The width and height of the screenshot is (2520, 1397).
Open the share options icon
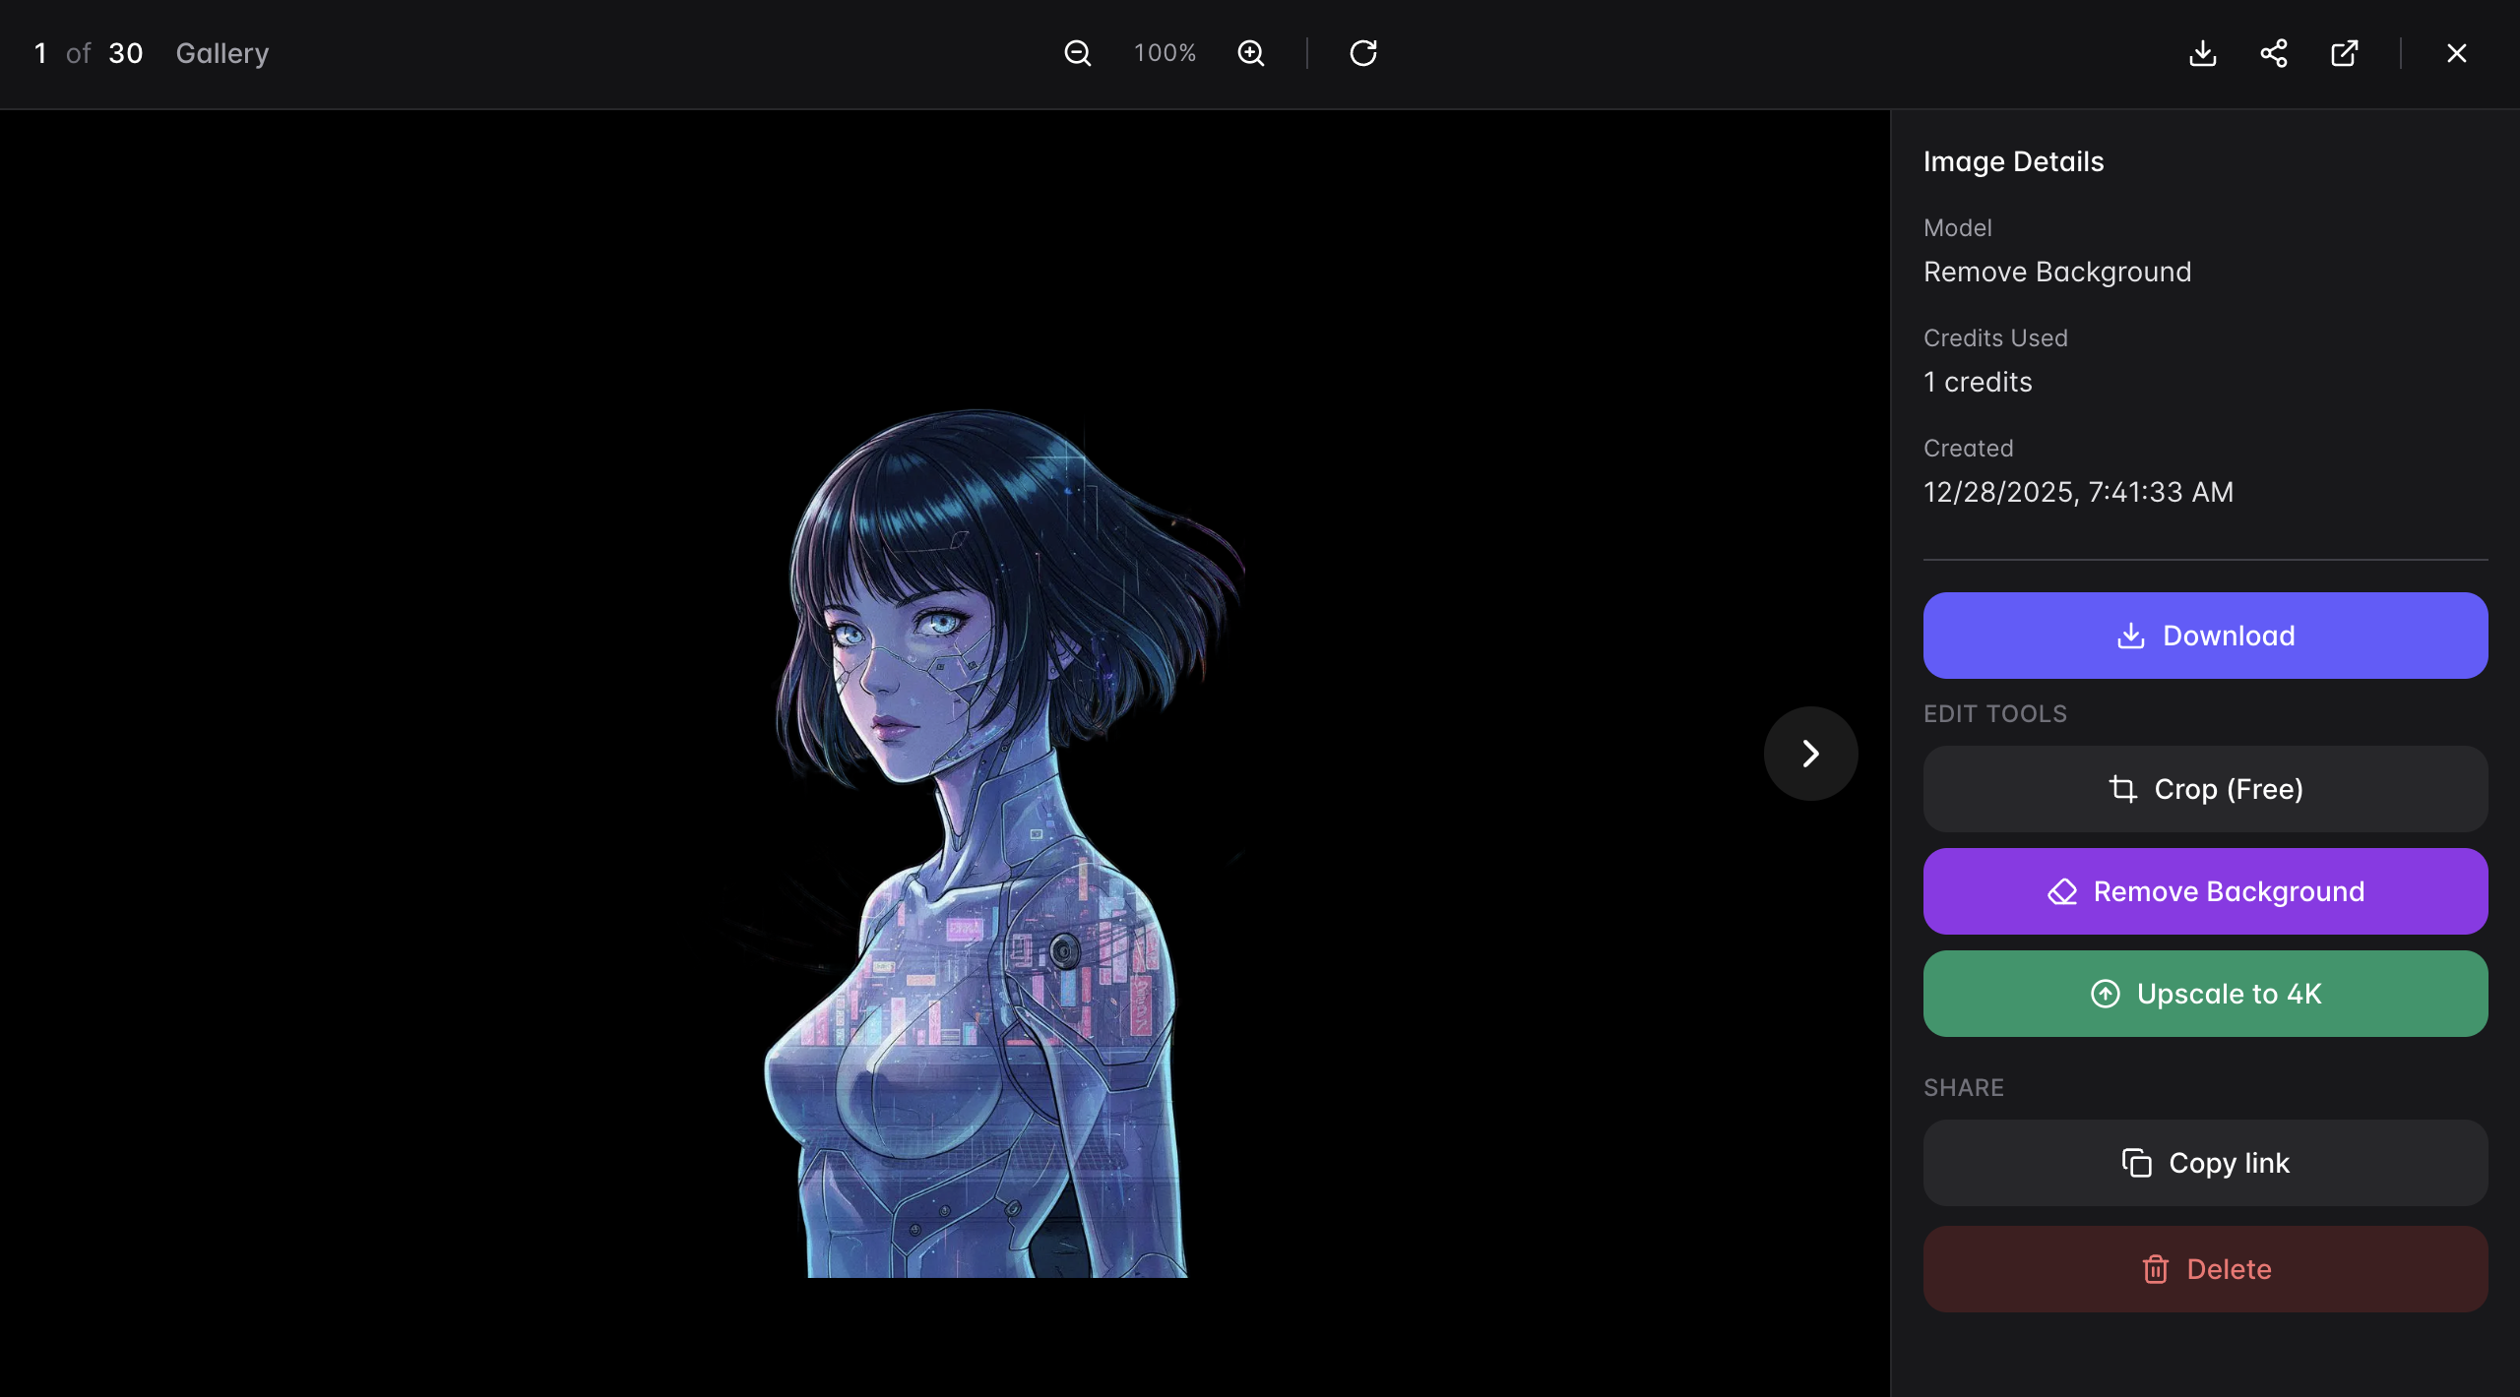[2274, 53]
